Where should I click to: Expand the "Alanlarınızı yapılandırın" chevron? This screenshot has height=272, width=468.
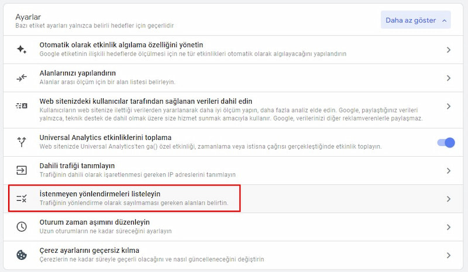[x=449, y=78]
